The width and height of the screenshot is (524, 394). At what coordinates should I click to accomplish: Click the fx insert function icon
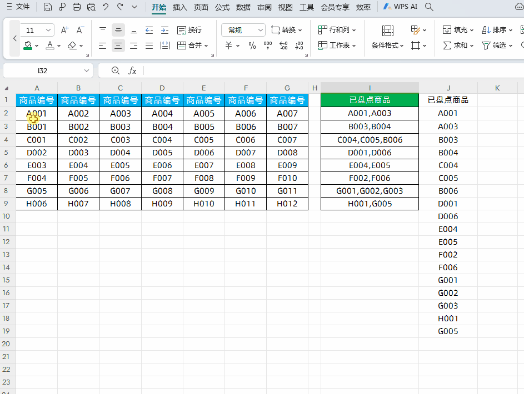132,70
